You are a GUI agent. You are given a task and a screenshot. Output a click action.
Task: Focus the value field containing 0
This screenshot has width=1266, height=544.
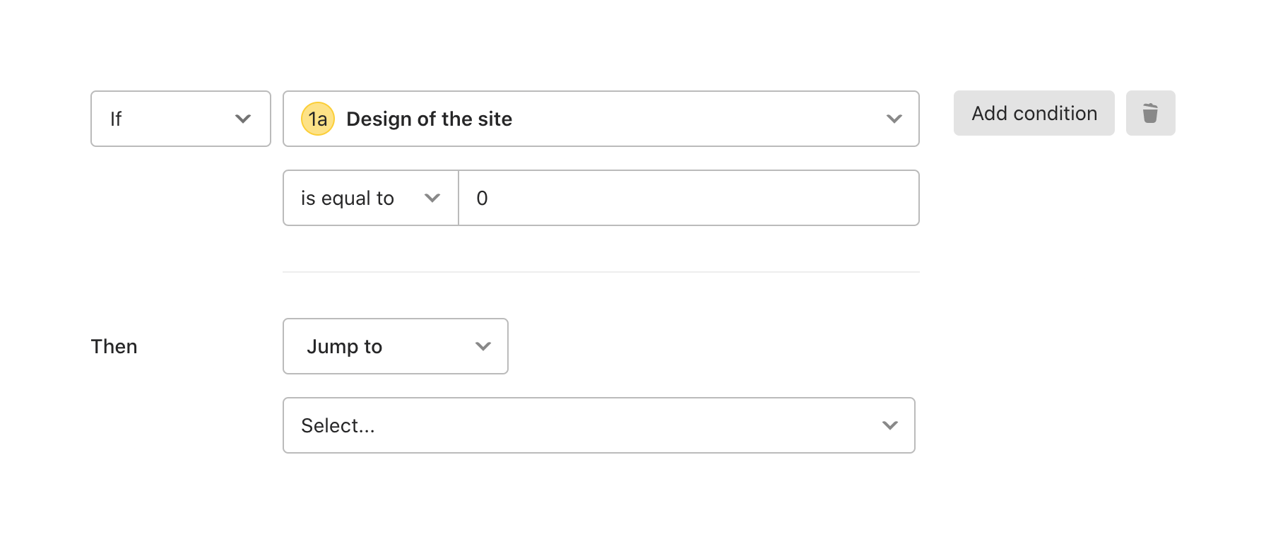click(x=689, y=198)
